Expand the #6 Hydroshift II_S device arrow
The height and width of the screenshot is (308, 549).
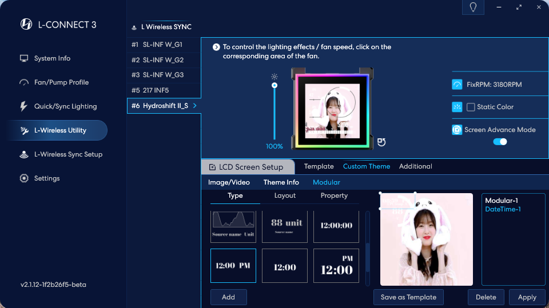[x=194, y=106]
